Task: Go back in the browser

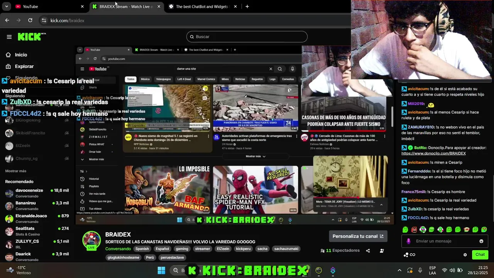Action: coord(7,20)
